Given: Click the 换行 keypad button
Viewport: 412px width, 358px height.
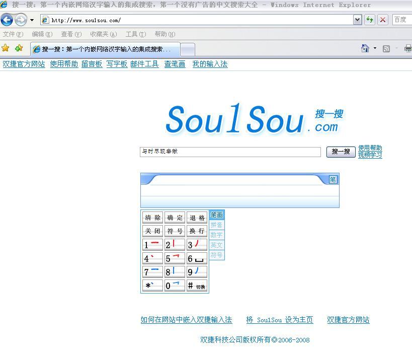Looking at the screenshot, I should point(197,231).
